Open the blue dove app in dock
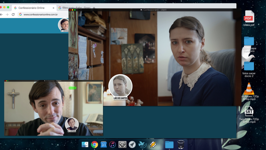 tap(142, 145)
